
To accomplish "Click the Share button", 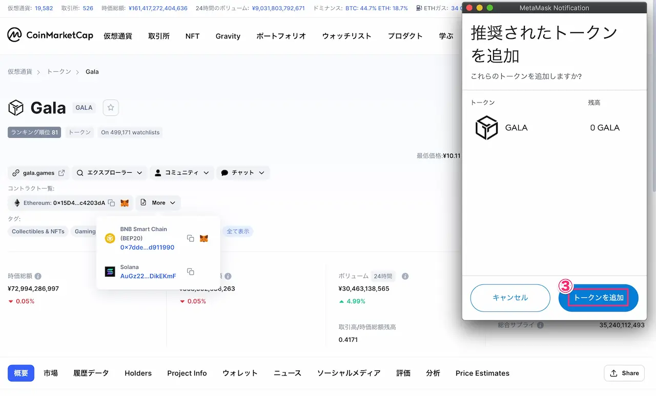I will [624, 373].
